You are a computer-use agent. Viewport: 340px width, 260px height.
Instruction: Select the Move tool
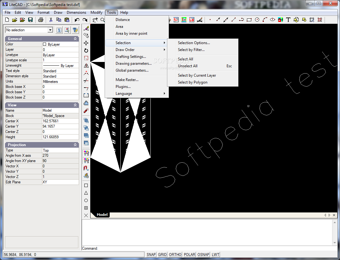pos(86,43)
